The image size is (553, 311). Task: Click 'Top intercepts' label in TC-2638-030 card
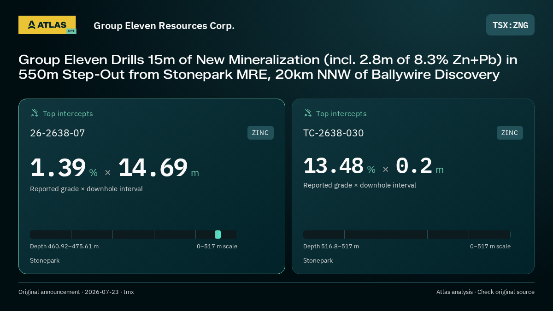coord(341,113)
